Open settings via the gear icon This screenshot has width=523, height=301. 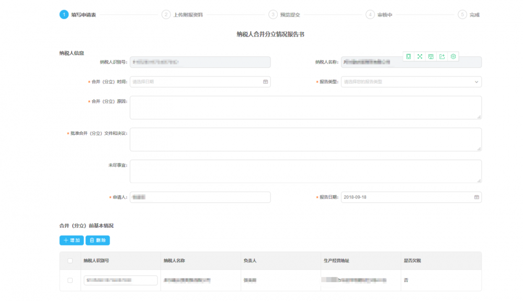coord(453,56)
